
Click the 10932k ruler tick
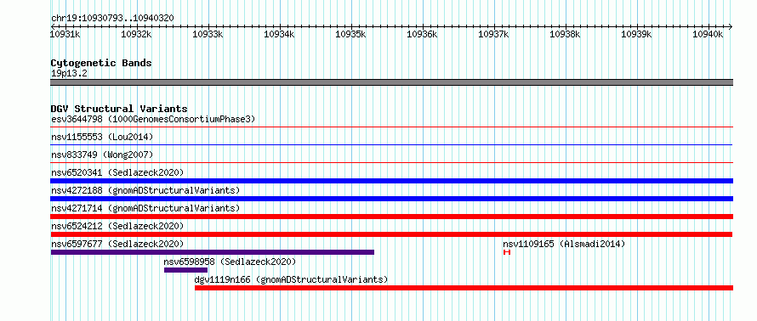click(137, 34)
